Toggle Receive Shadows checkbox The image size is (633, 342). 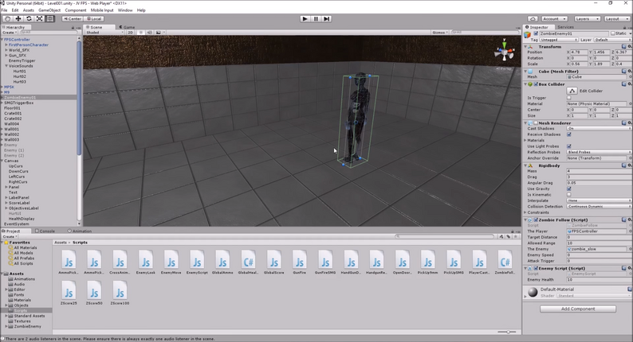[568, 134]
